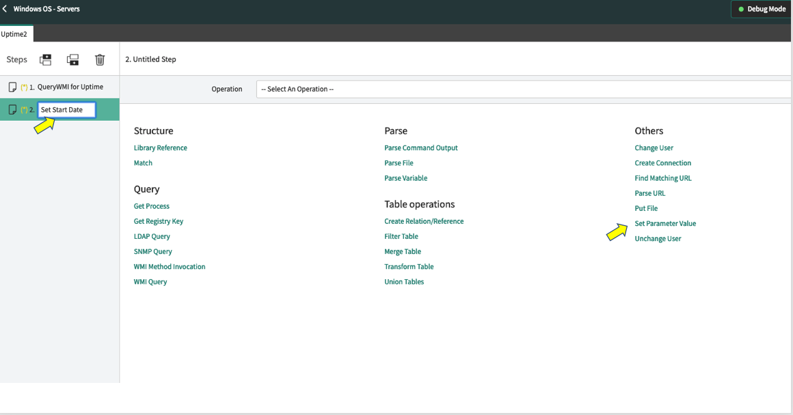The width and height of the screenshot is (793, 415).
Task: Choose Parse URL
Action: click(650, 193)
